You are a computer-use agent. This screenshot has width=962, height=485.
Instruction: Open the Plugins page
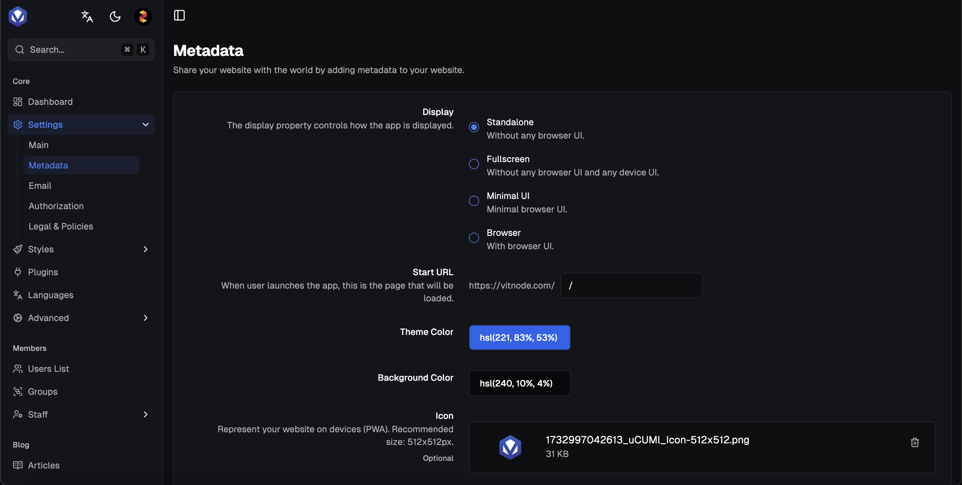(x=81, y=272)
